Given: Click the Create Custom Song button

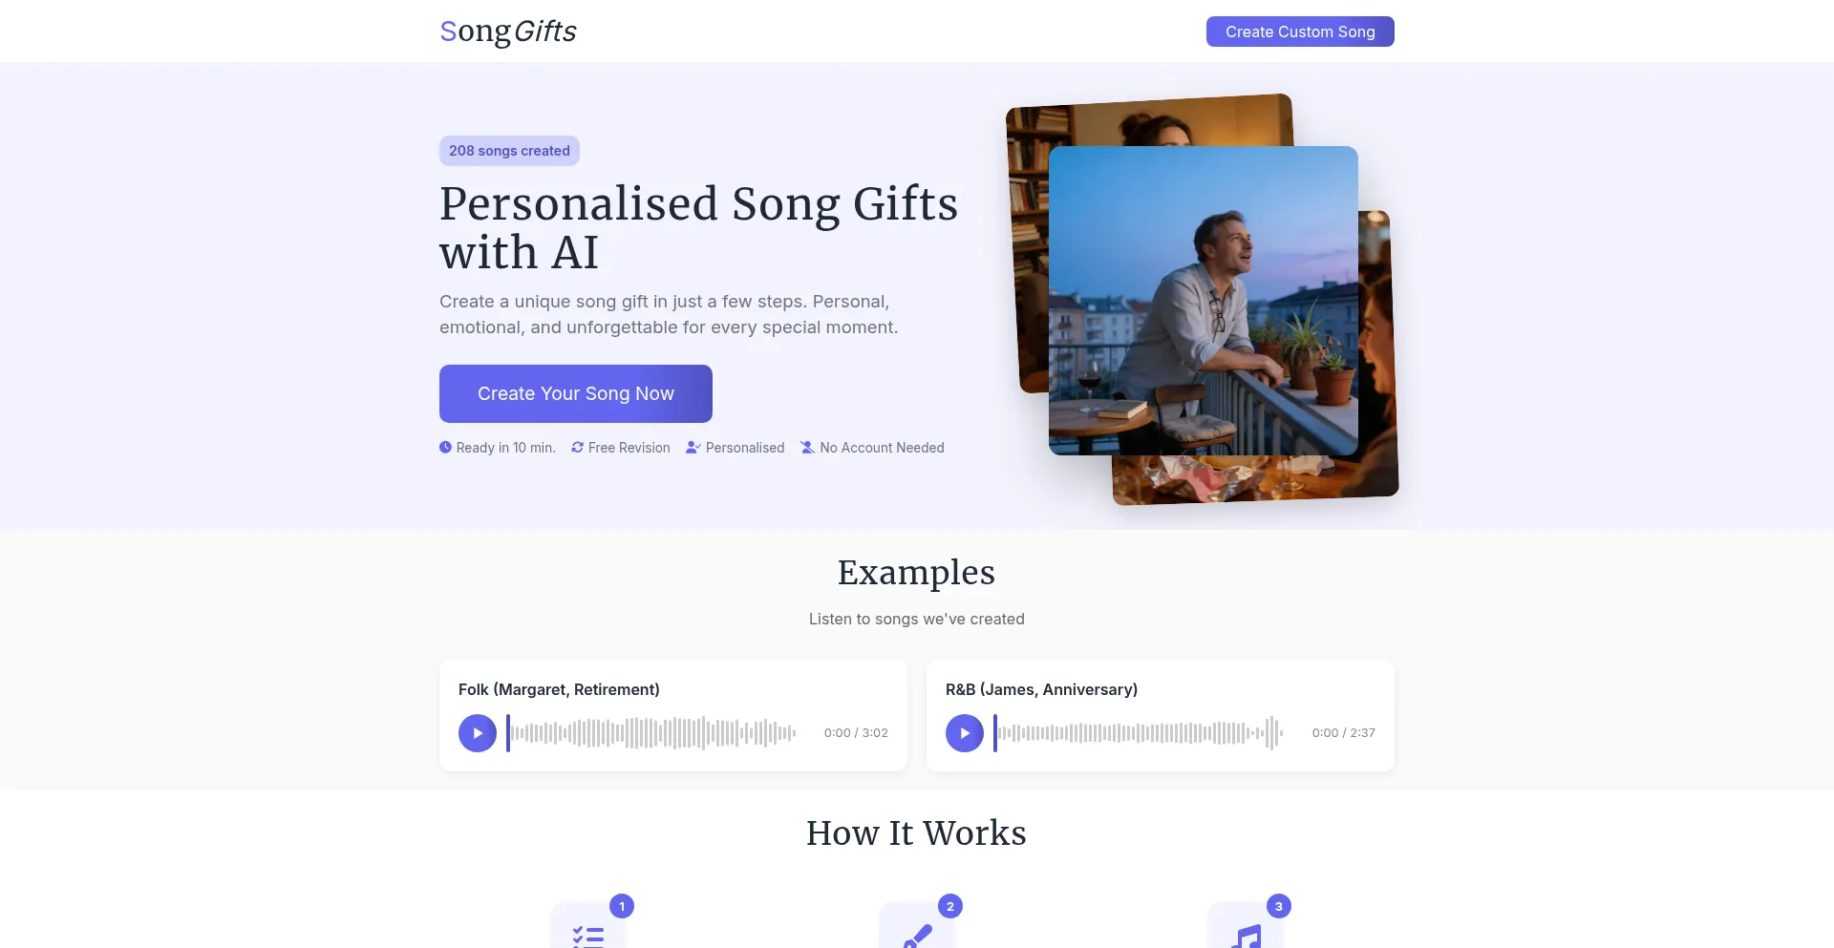Looking at the screenshot, I should (1300, 32).
